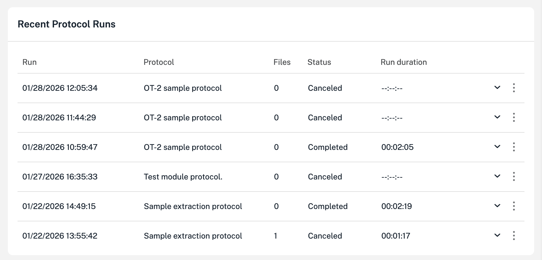The width and height of the screenshot is (542, 260).
Task: Open the overflow menu for the 13:55:42 run
Action: coord(514,236)
